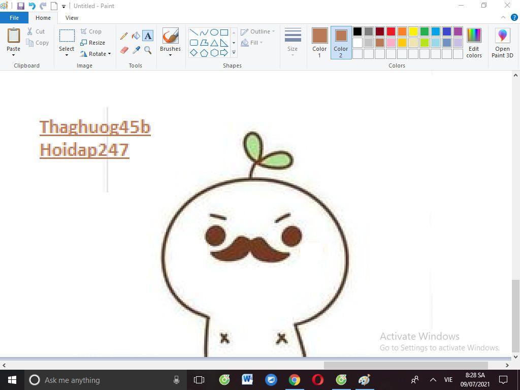Expand the Select dropdown arrow
The height and width of the screenshot is (390, 520).
(67, 55)
